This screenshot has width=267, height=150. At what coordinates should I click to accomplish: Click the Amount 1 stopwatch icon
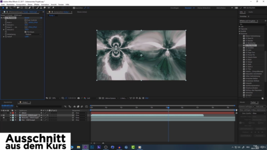point(6,25)
